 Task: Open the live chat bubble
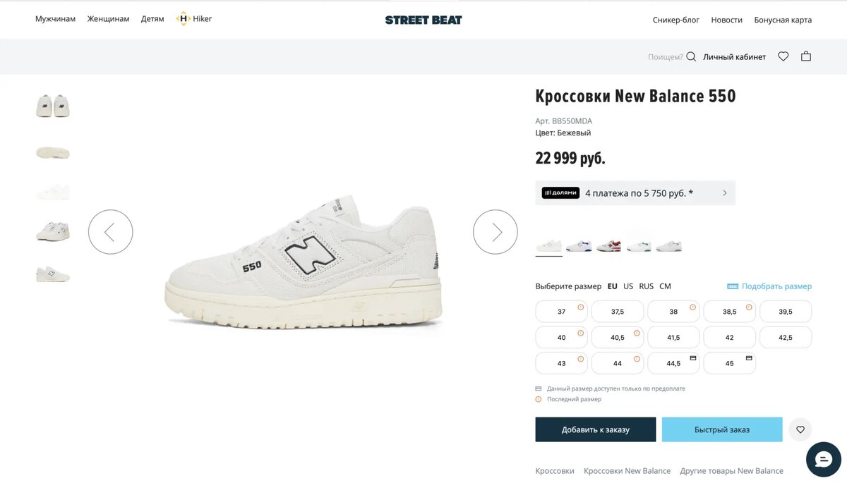pos(823,459)
